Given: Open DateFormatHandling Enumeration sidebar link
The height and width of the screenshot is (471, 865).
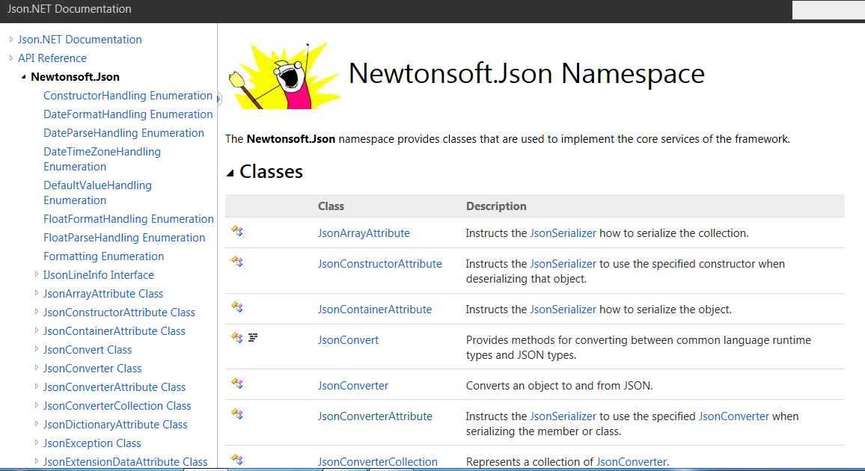Looking at the screenshot, I should [x=128, y=114].
